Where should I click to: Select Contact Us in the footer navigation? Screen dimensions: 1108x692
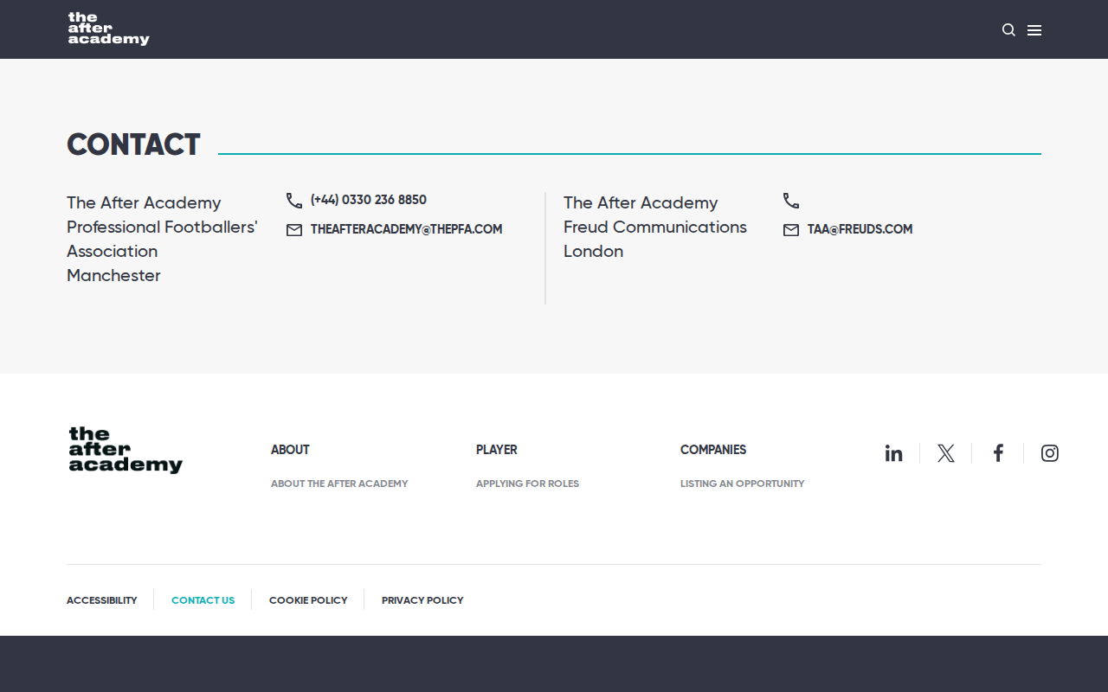coord(203,600)
